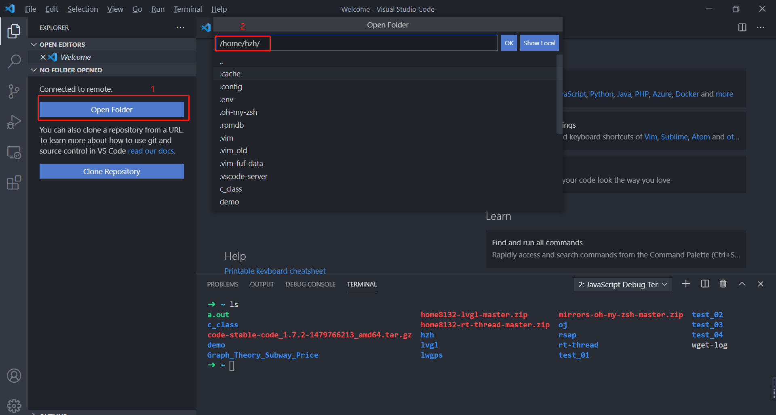This screenshot has width=776, height=415.
Task: Click the Clone Repository button
Action: [112, 171]
